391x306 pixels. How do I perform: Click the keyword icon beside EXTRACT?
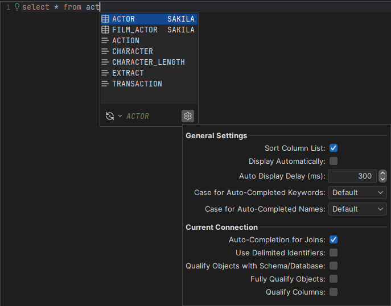point(105,73)
